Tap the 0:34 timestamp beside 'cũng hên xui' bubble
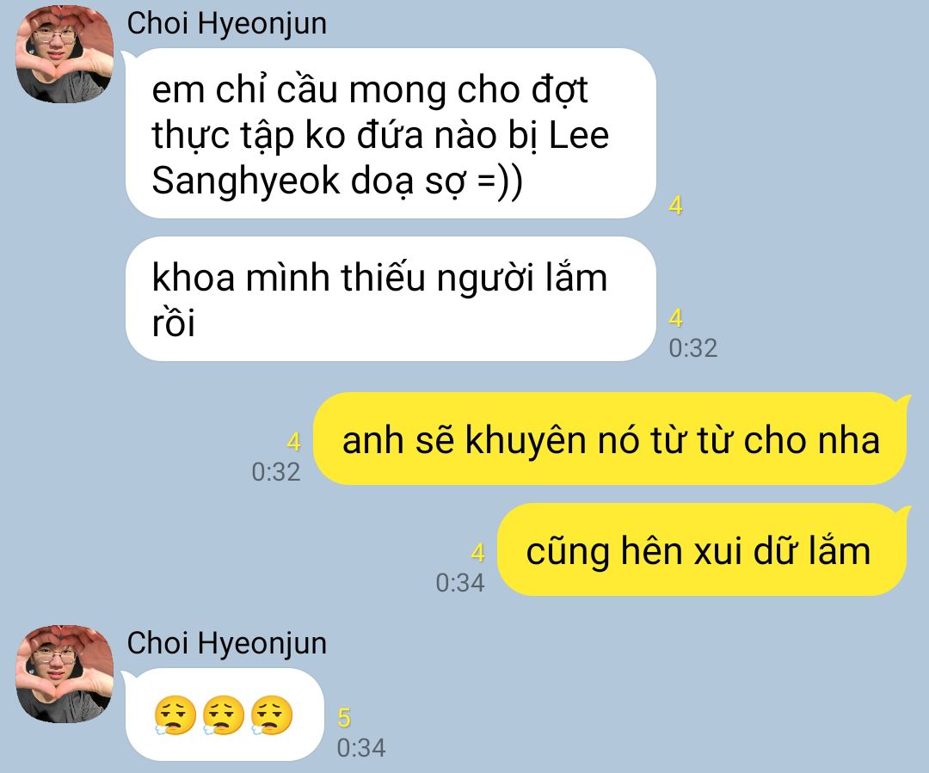Screen dimensions: 929x773 (460, 583)
